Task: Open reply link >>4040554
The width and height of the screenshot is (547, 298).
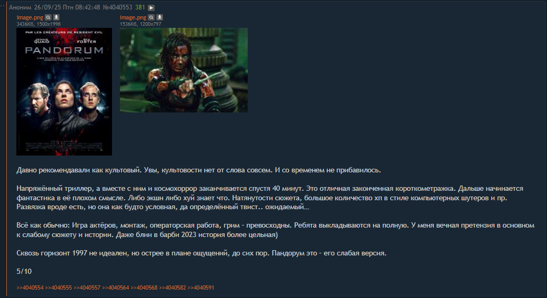Action: (x=30, y=288)
